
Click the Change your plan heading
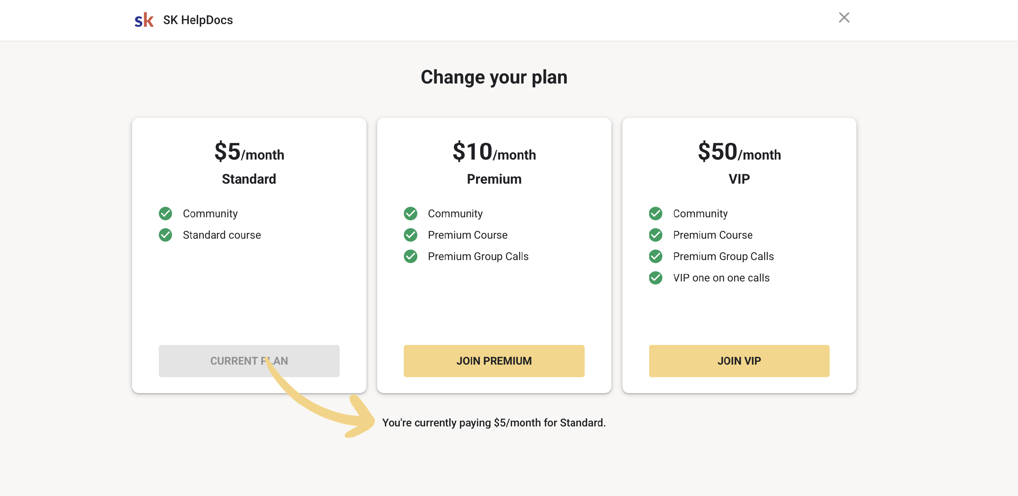pyautogui.click(x=494, y=77)
